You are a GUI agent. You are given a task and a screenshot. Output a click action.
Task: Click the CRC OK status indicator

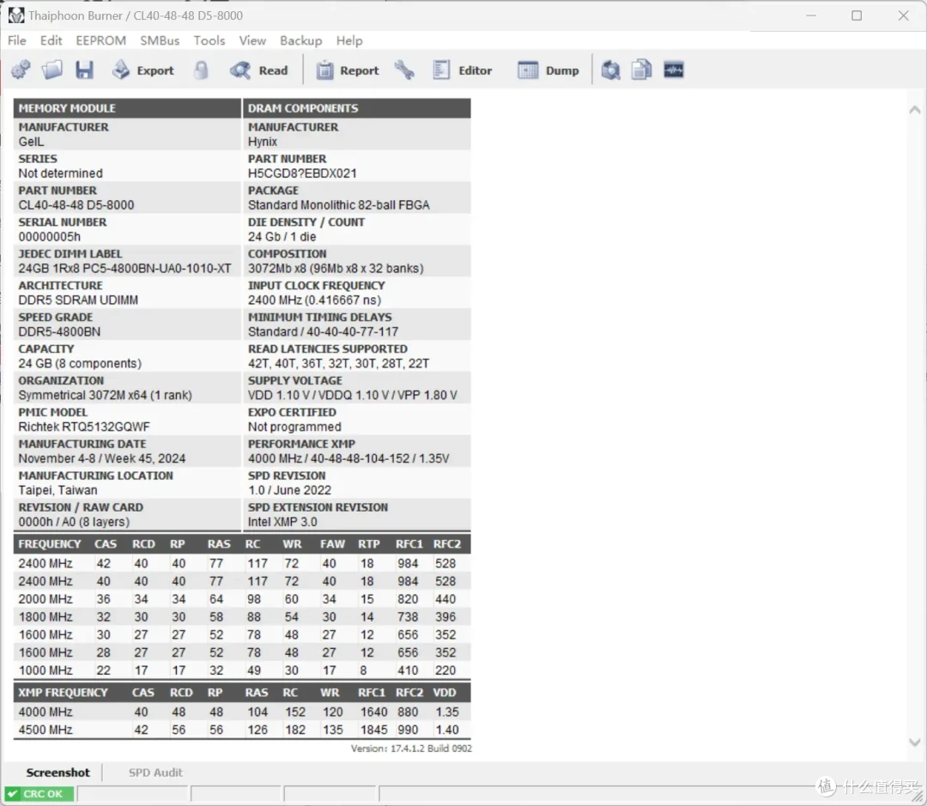click(x=39, y=794)
